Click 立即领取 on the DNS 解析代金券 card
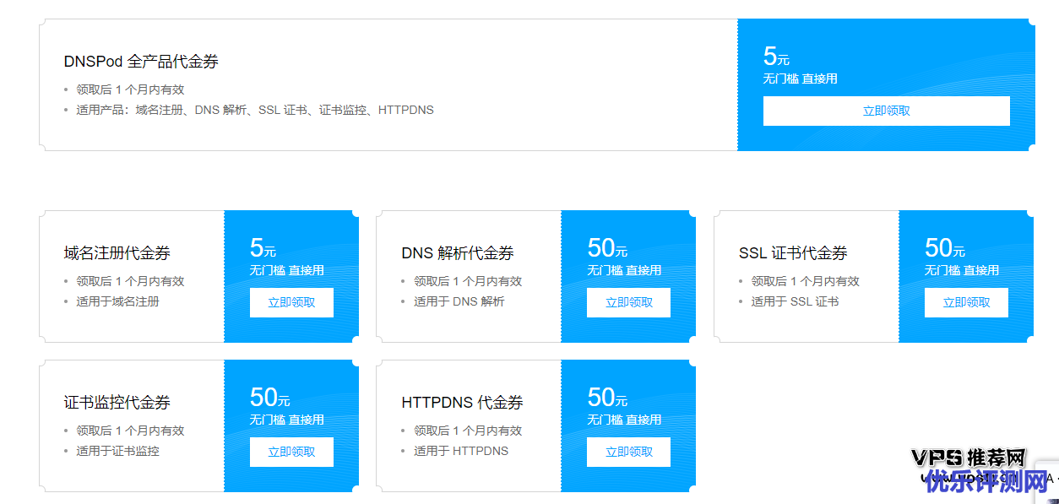1059x504 pixels. 628,302
